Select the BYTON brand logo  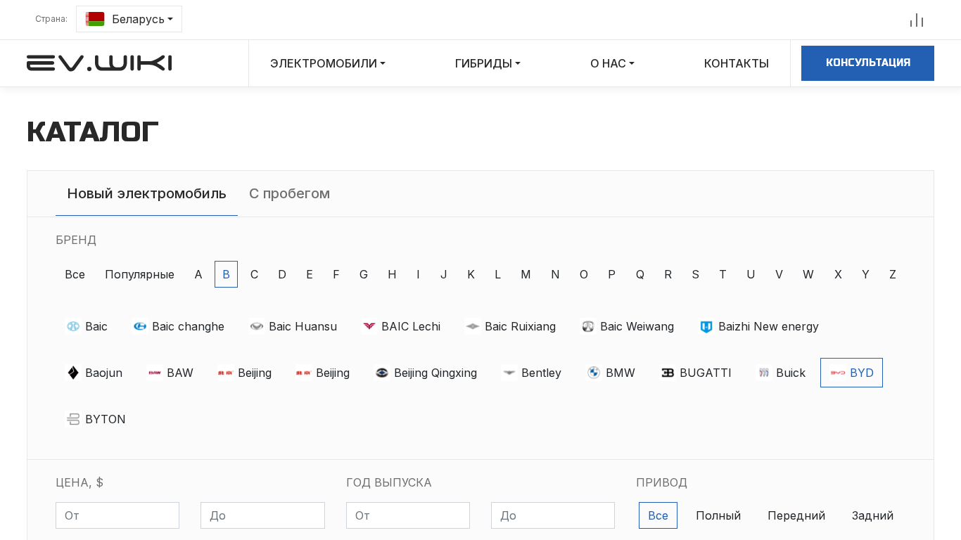click(73, 419)
